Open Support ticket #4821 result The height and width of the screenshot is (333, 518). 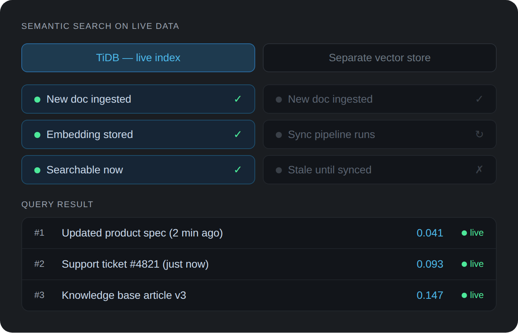click(135, 264)
